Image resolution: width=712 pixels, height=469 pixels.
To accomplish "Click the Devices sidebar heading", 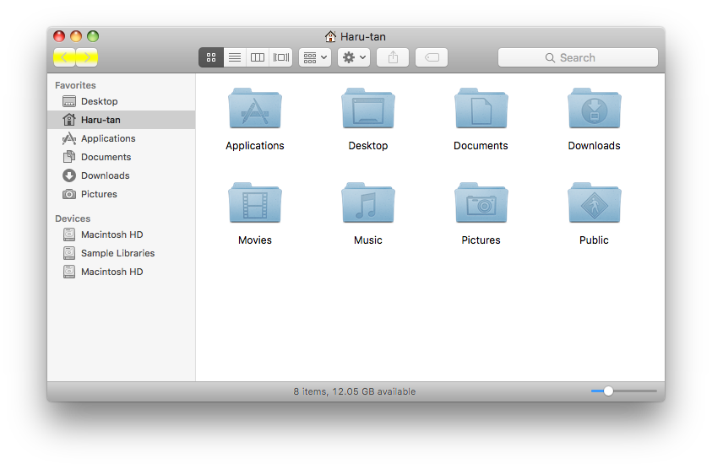I will pos(73,218).
